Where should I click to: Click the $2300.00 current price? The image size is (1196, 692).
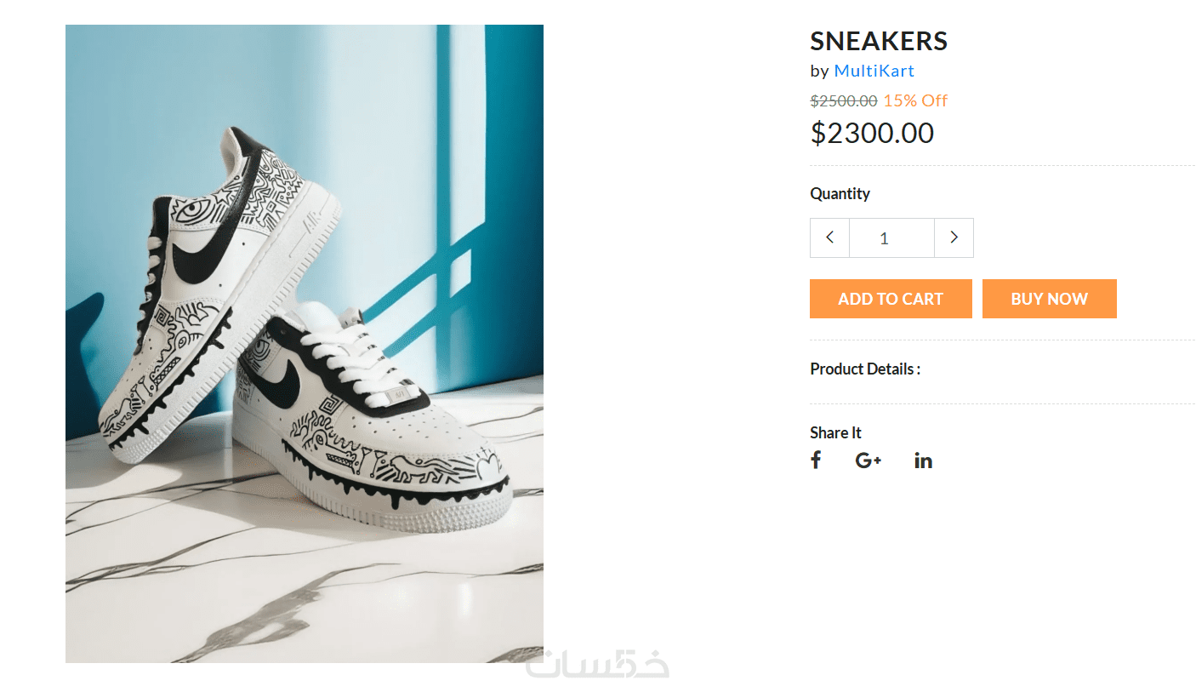click(872, 133)
